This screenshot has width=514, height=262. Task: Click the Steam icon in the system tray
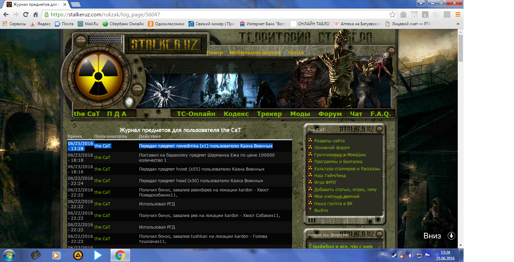pos(394,255)
